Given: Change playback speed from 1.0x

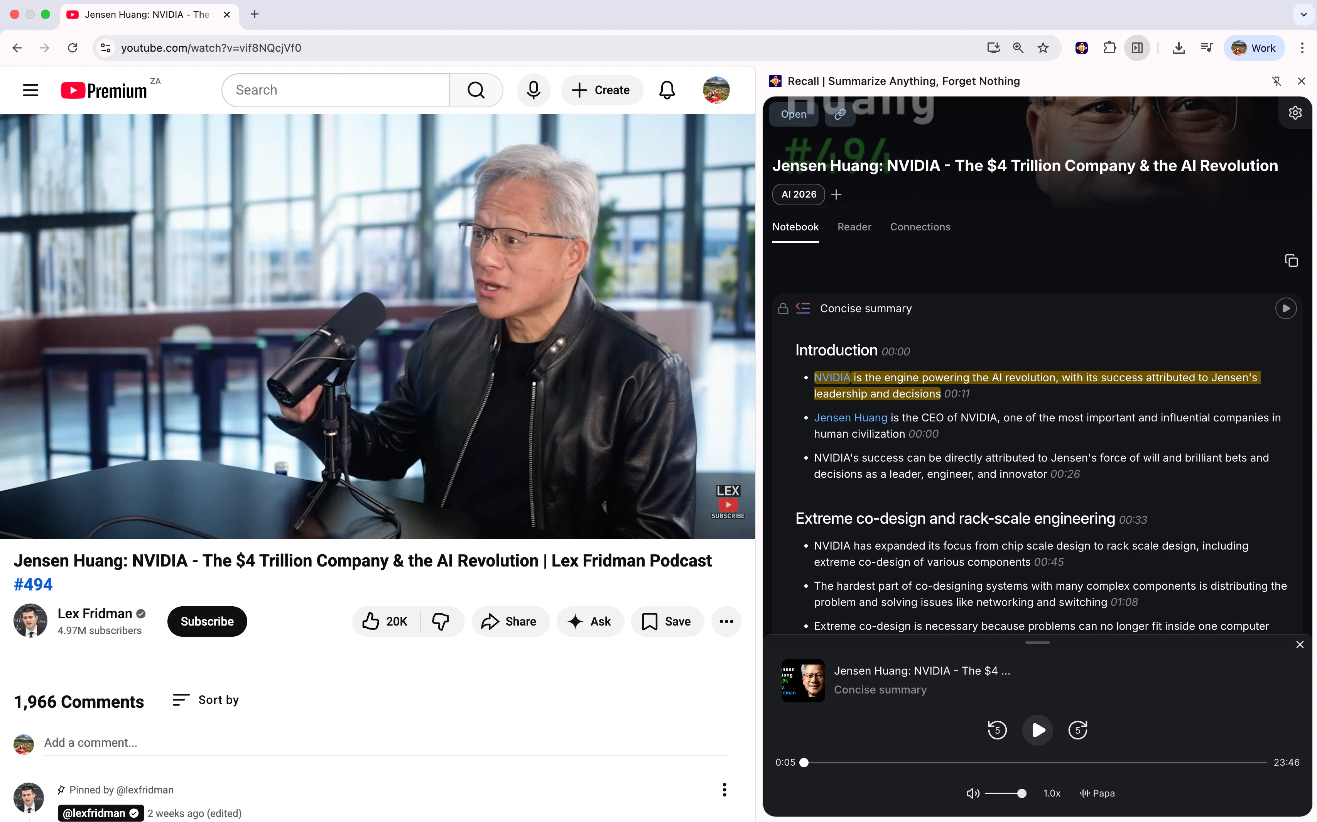Looking at the screenshot, I should click(1051, 793).
